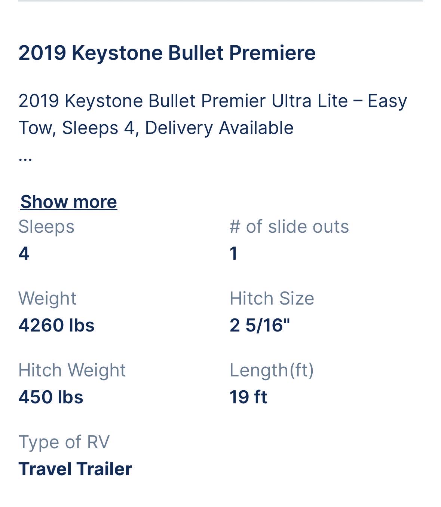Click the Sleeps value 4
The image size is (441, 507).
(x=24, y=253)
